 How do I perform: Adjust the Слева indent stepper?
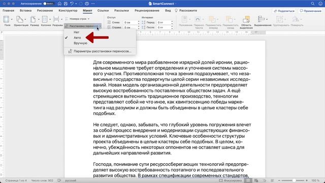(x=139, y=22)
